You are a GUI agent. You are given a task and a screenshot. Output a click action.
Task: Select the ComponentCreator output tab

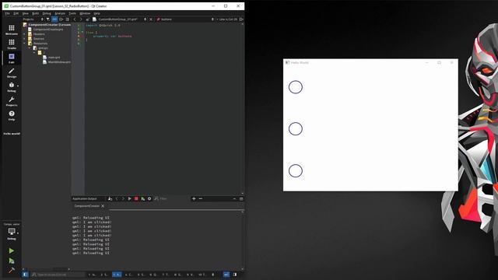click(86, 206)
